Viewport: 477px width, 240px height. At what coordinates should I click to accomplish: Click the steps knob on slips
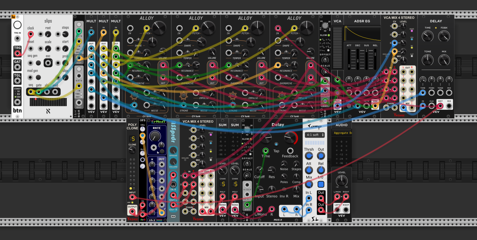tap(65, 34)
